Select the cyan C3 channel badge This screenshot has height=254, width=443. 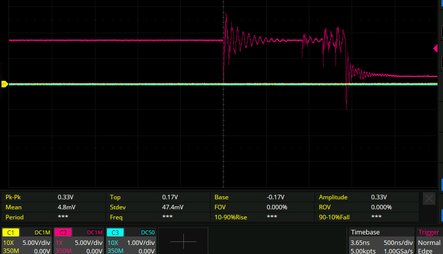click(115, 232)
